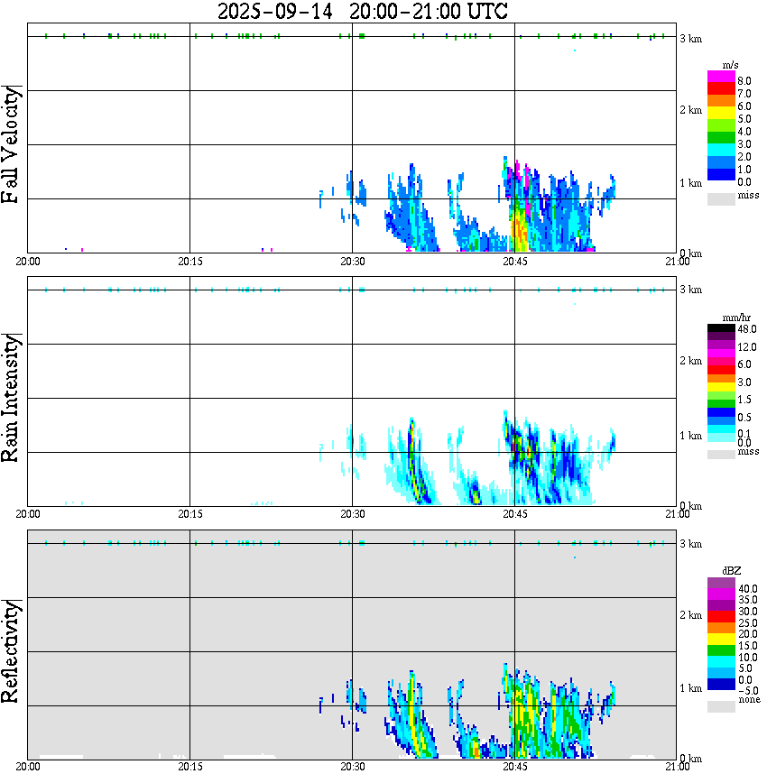The image size is (767, 783).
Task: Click 20:00 tick under Reflectivity panel
Action: [x=27, y=767]
